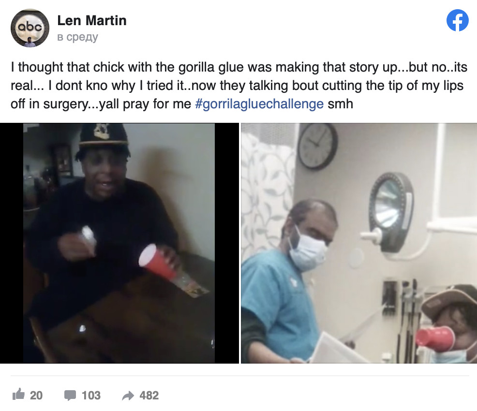Open the 'в среду' post timestamp

(77, 37)
